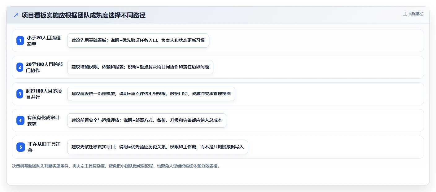The height and width of the screenshot is (192, 436).
Task: Select condition 超过100人且多项目并行
Action: [44, 94]
